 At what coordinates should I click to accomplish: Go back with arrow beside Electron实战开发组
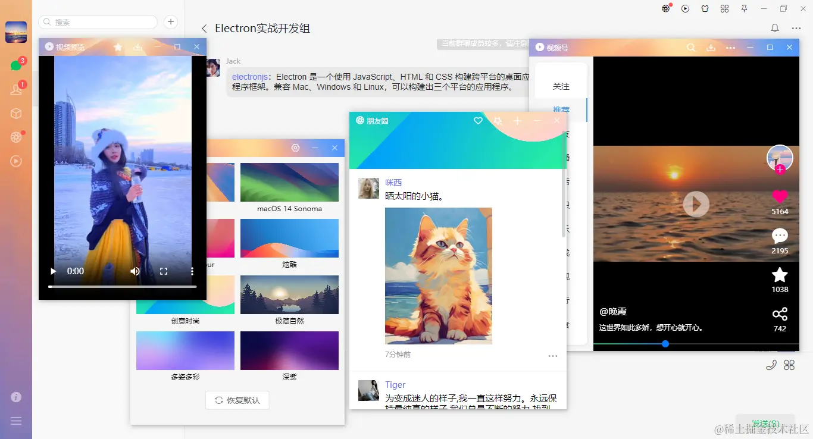tap(204, 29)
